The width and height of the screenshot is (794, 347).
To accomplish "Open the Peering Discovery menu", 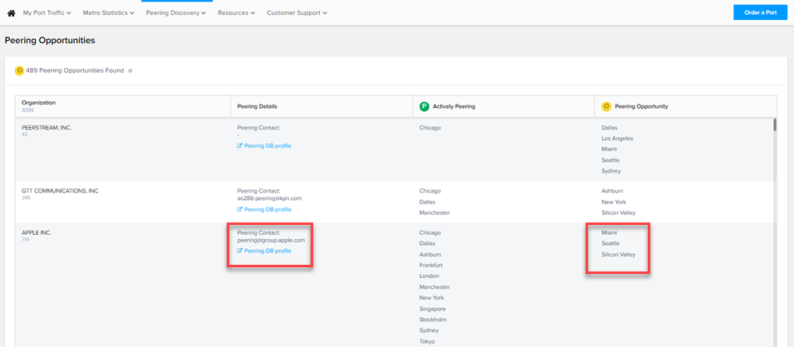I will [176, 13].
